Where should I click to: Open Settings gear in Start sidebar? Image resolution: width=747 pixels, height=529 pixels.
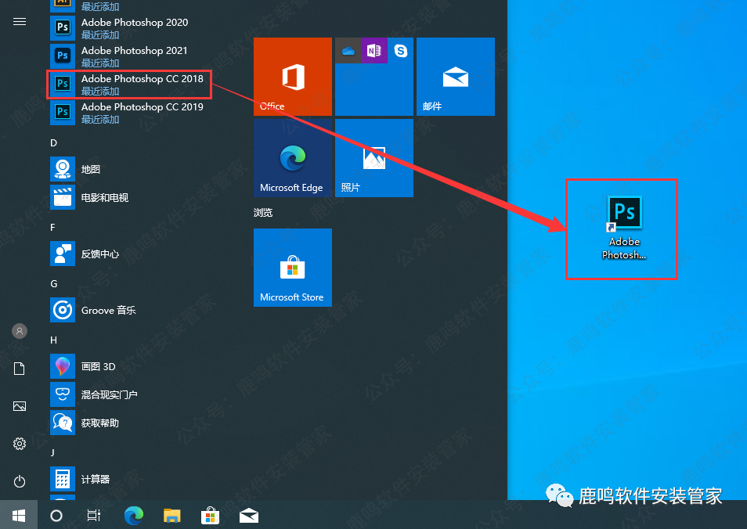(20, 444)
